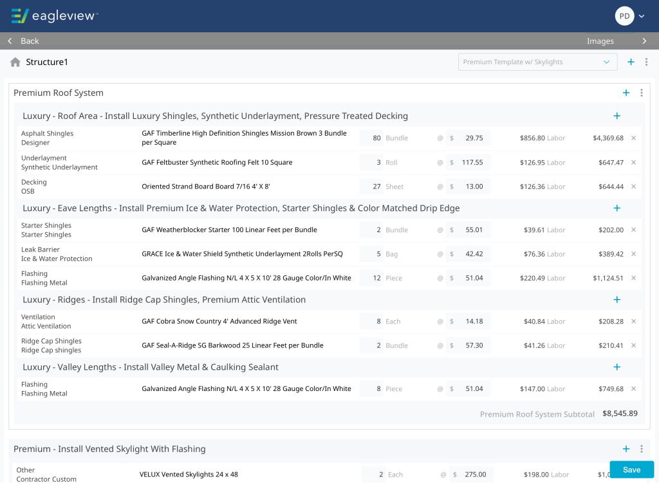Remove the 8 Piece Flashing Metal row
Image resolution: width=659 pixels, height=483 pixels.
click(634, 388)
